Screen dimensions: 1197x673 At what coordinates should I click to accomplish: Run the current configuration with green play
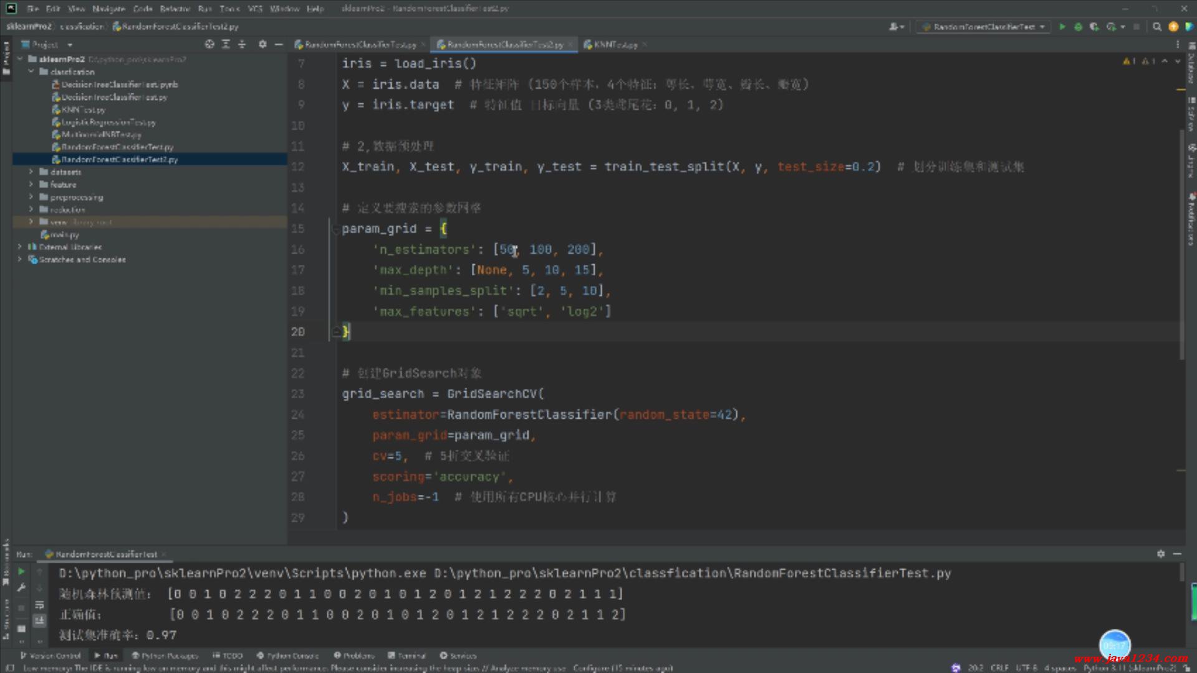click(1062, 27)
